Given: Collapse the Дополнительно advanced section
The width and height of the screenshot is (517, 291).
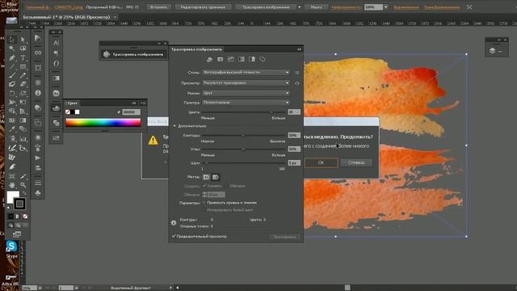Looking at the screenshot, I should [174, 126].
